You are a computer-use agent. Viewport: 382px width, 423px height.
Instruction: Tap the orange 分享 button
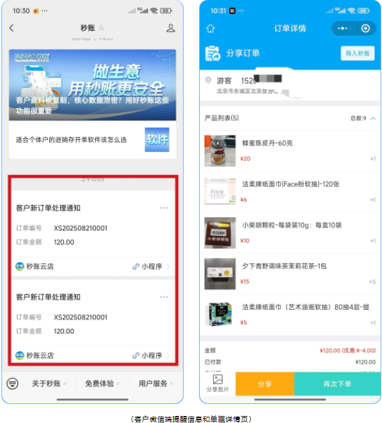click(265, 384)
